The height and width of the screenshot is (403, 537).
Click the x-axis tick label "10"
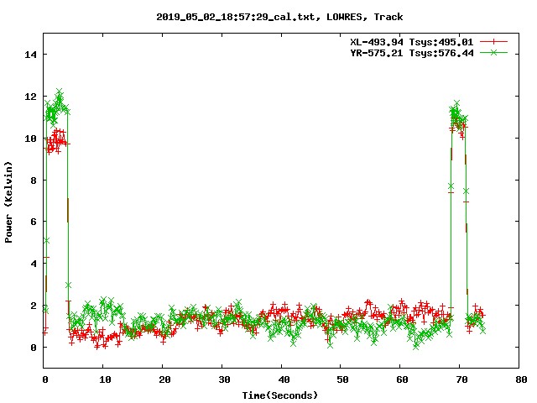(x=105, y=379)
